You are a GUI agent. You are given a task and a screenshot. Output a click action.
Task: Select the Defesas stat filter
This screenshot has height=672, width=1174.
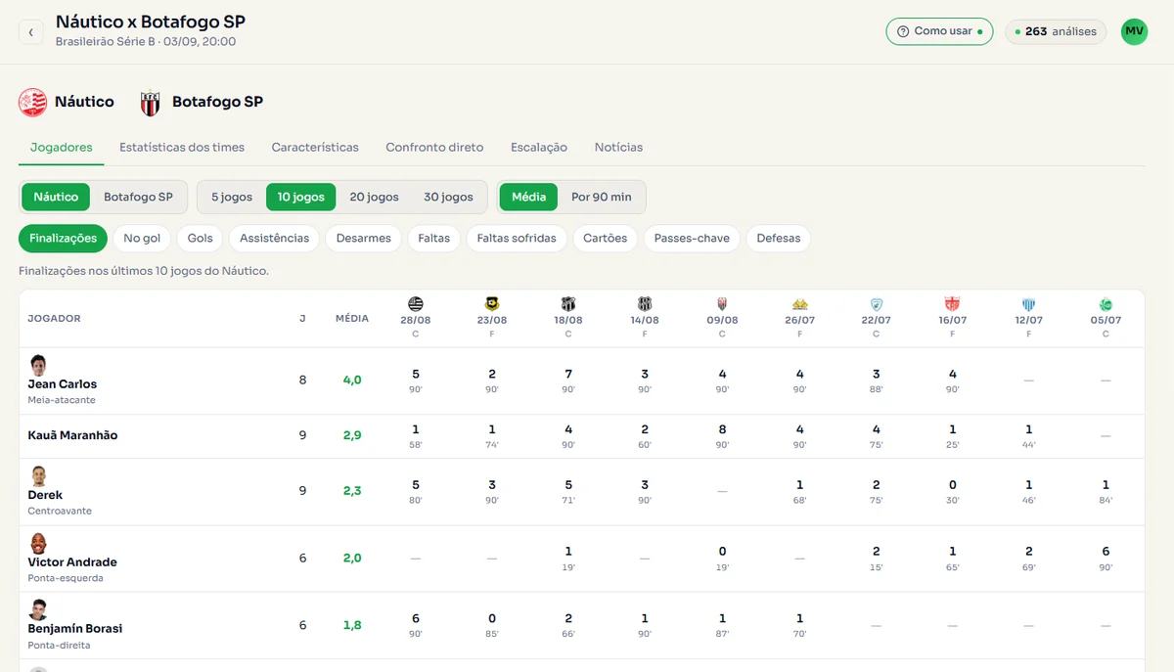point(779,238)
